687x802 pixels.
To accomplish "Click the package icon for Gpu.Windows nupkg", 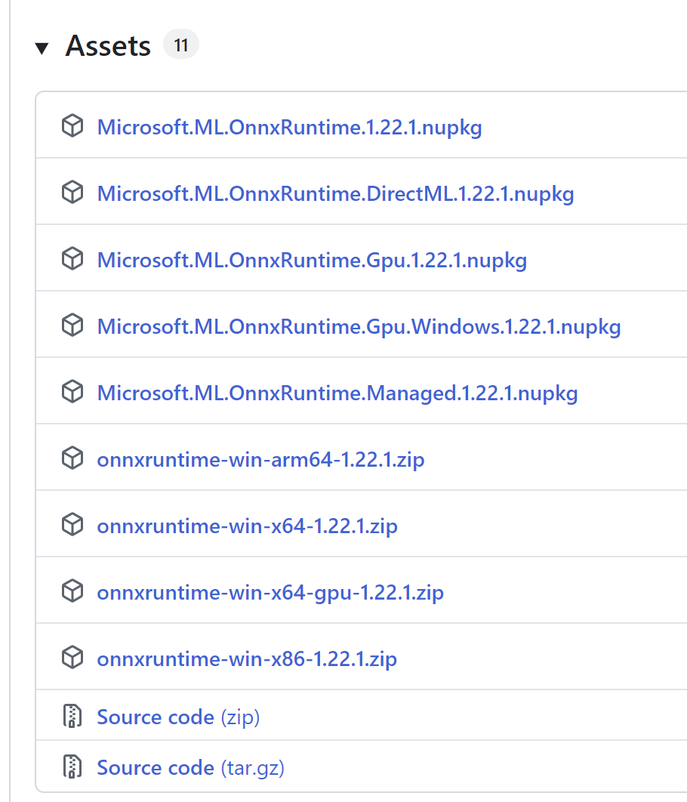I will pos(72,325).
